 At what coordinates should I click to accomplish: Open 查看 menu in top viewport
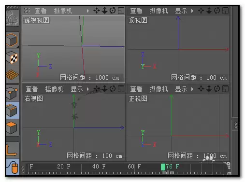click(136, 11)
